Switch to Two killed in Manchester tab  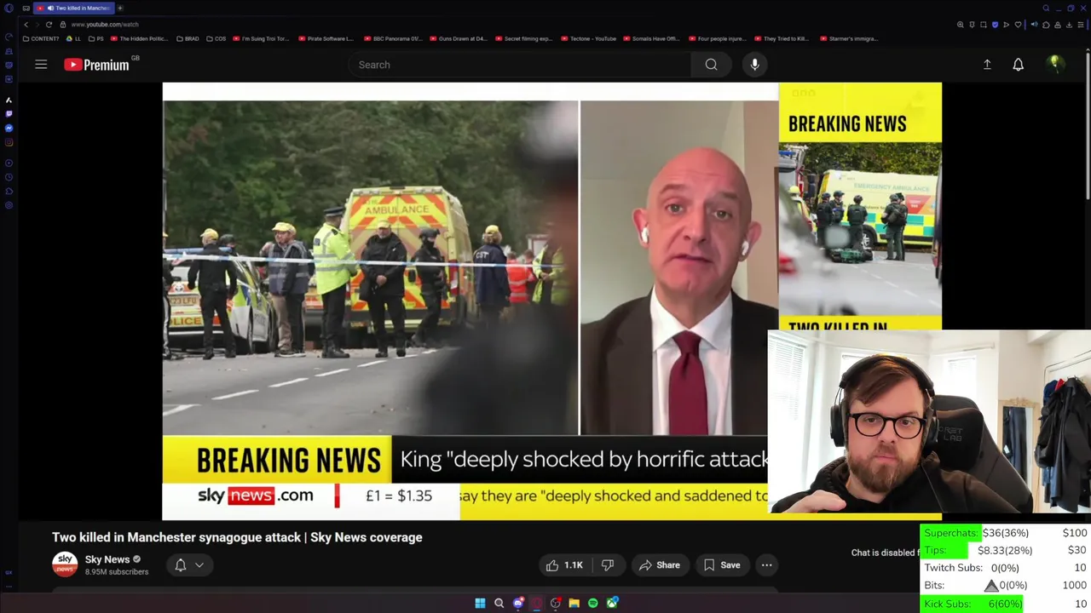[76, 8]
